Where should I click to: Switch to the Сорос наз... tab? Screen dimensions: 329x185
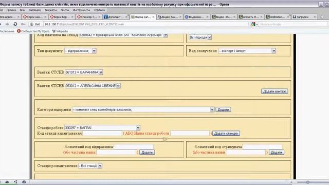coord(33,17)
